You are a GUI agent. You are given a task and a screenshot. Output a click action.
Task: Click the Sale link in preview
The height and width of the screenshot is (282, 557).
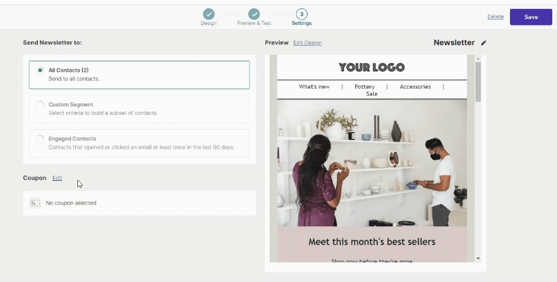tap(371, 94)
